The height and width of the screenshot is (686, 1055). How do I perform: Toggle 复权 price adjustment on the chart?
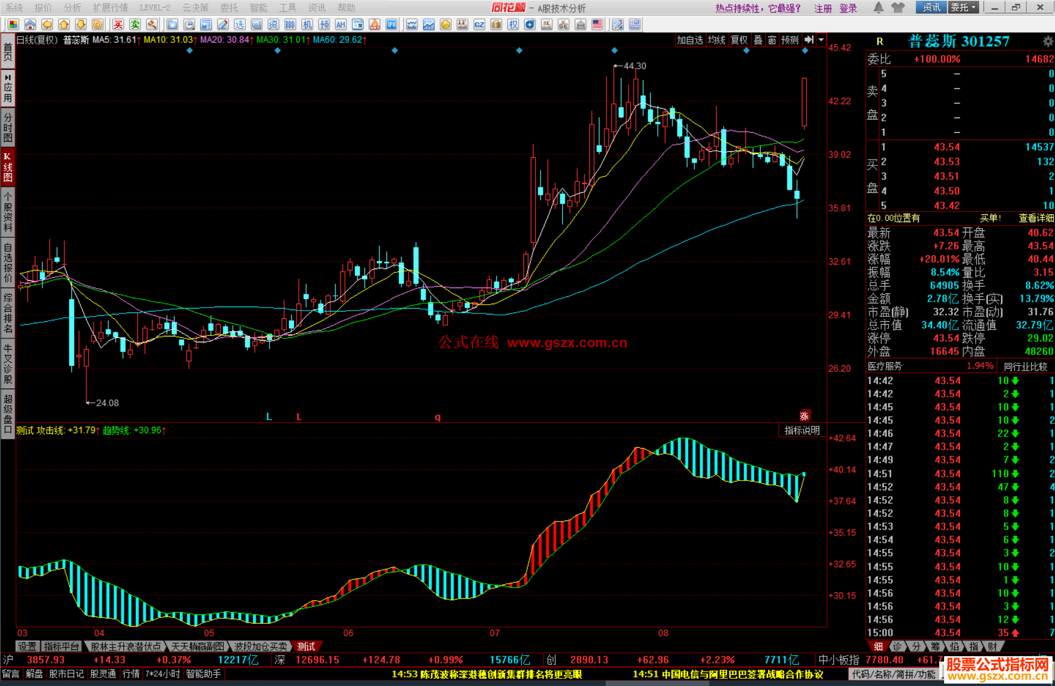739,40
